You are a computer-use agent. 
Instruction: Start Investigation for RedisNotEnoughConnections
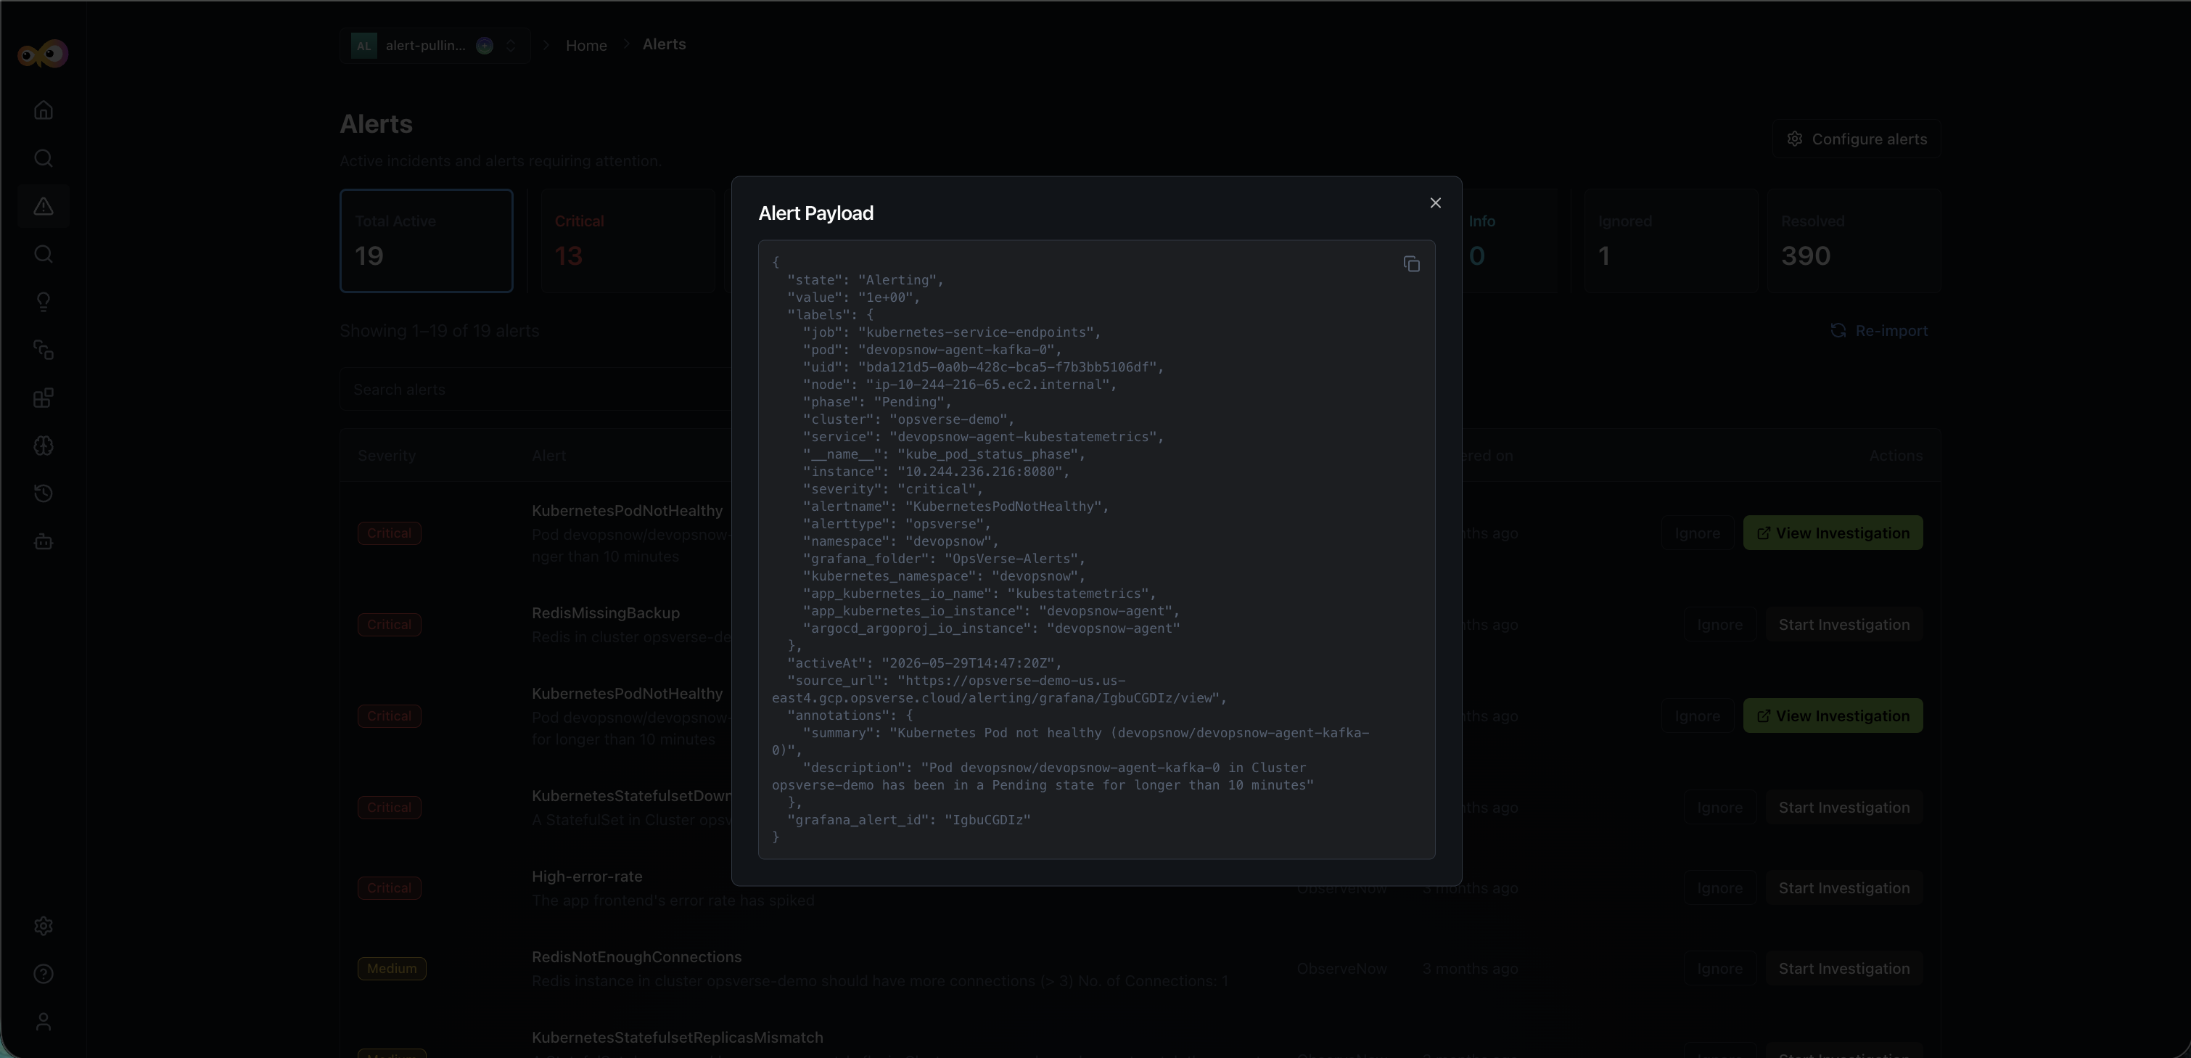coord(1843,969)
